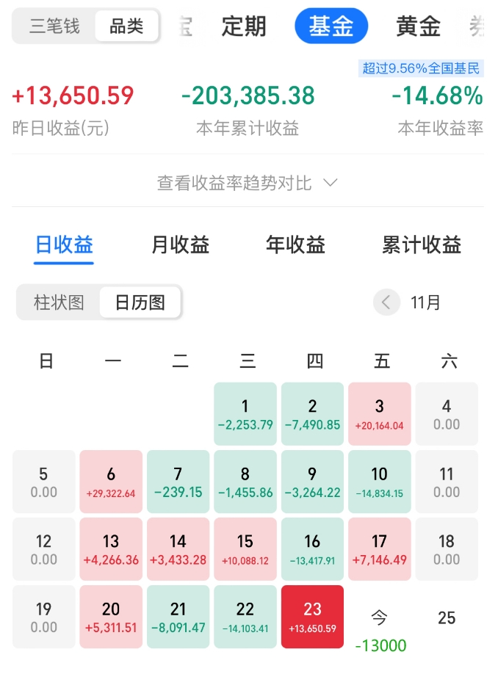Switch view to 品类

tap(126, 26)
